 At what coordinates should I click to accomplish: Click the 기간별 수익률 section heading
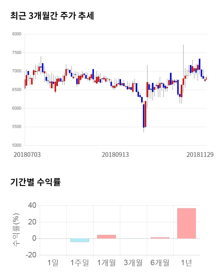point(35,182)
